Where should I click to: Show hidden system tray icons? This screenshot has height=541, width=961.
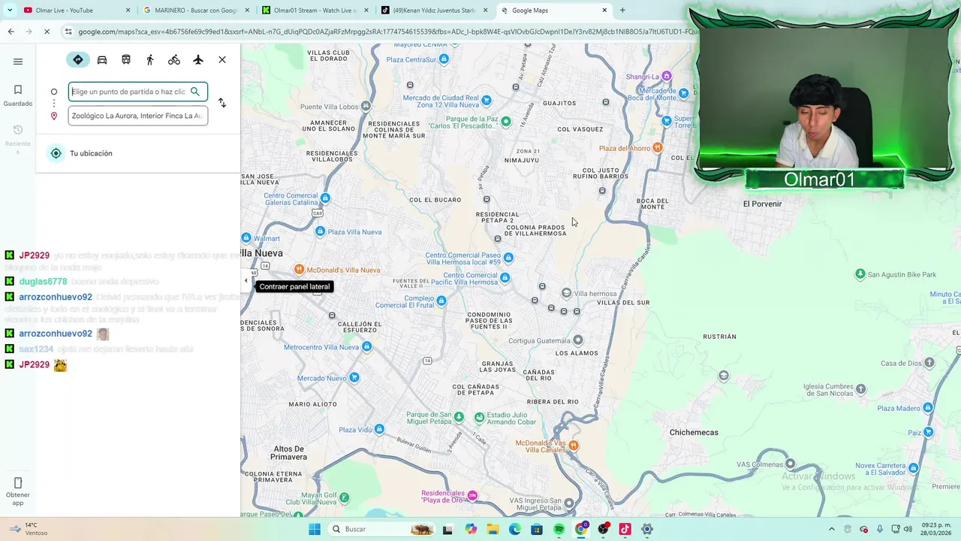pyautogui.click(x=831, y=529)
